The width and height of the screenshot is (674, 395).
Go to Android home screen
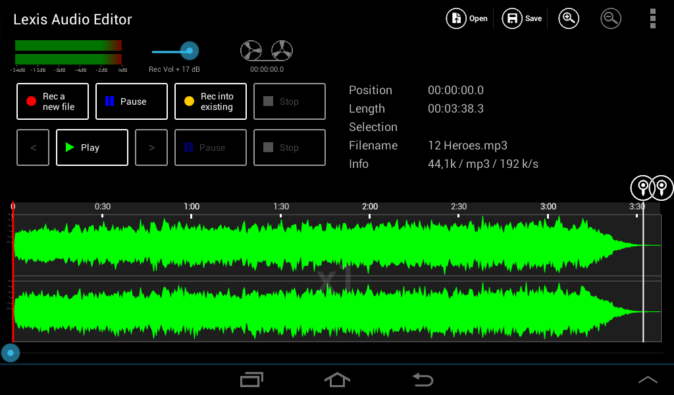tap(337, 379)
